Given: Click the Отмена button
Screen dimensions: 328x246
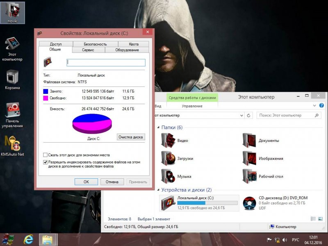Looking at the screenshot, I should click(x=112, y=182).
